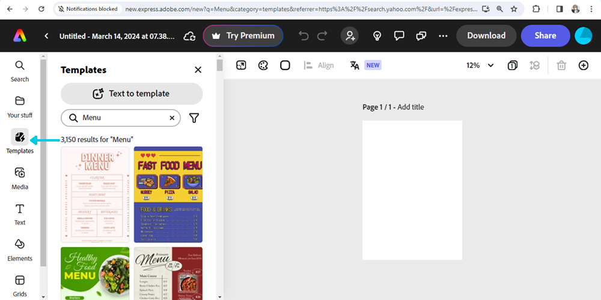
Task: Open the background color rounded-square icon
Action: (x=285, y=65)
